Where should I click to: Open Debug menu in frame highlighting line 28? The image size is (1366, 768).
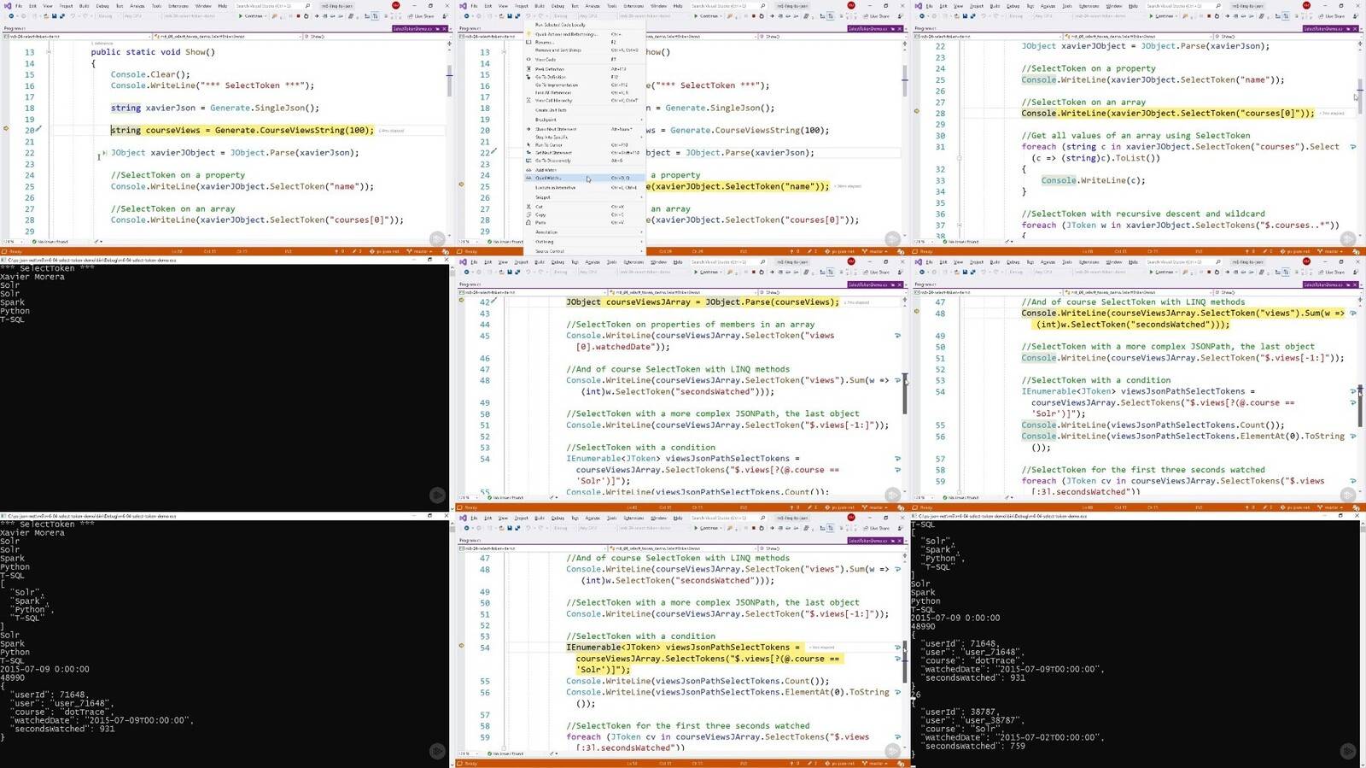click(1013, 6)
